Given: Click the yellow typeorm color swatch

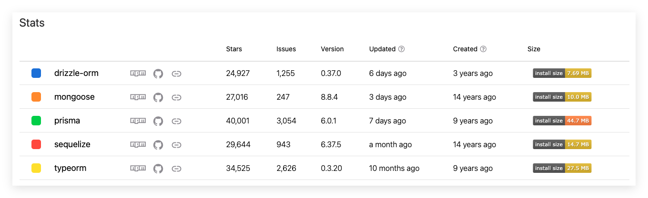Looking at the screenshot, I should (x=36, y=168).
